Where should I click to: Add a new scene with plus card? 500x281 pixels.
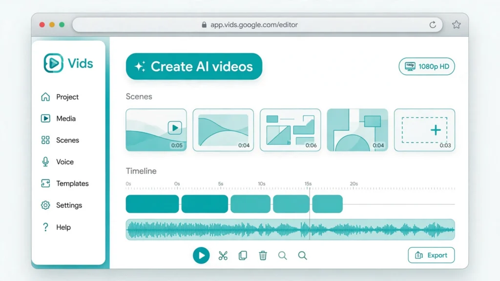424,130
